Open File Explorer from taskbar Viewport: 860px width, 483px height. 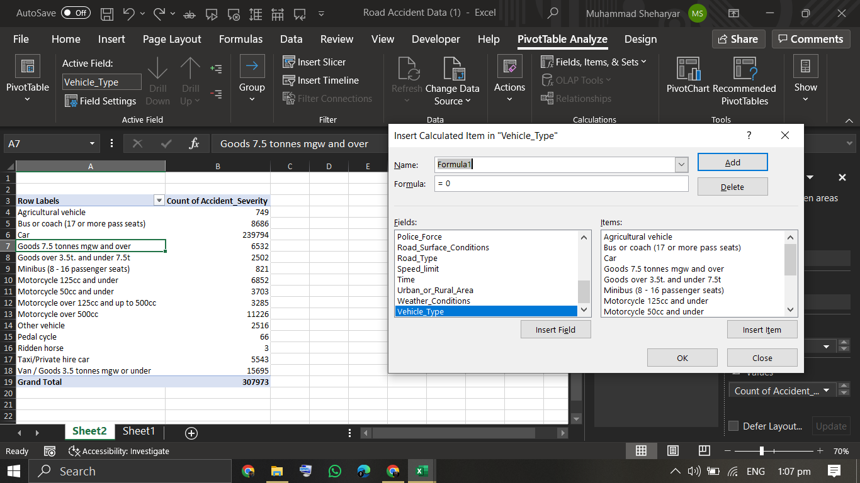click(x=276, y=471)
